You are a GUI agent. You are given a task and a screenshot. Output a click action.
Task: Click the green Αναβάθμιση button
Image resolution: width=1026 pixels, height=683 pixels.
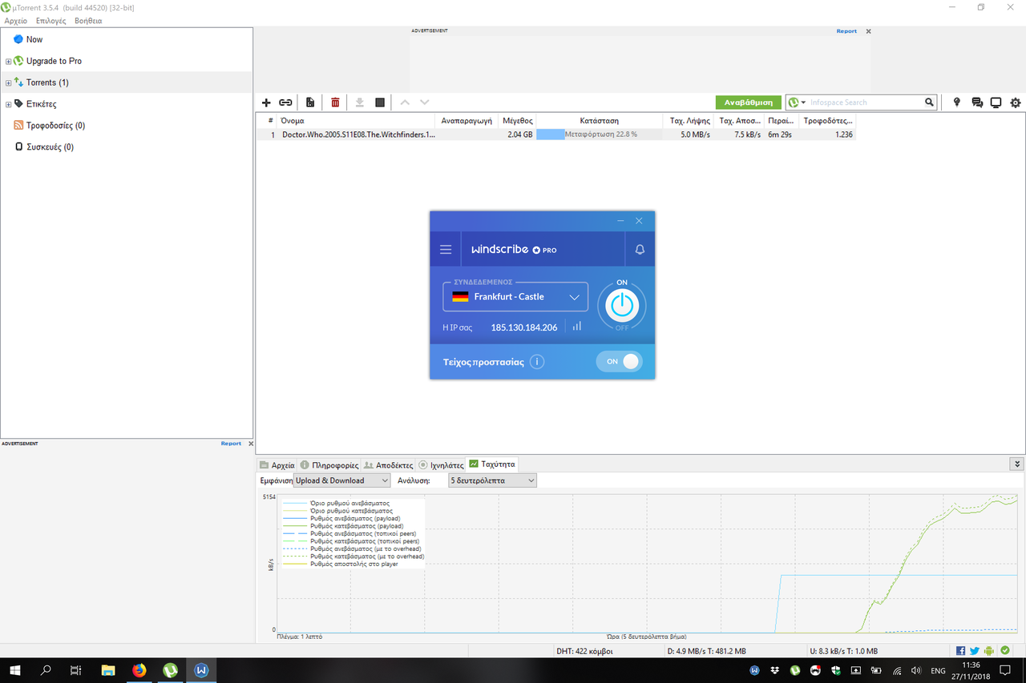[749, 102]
